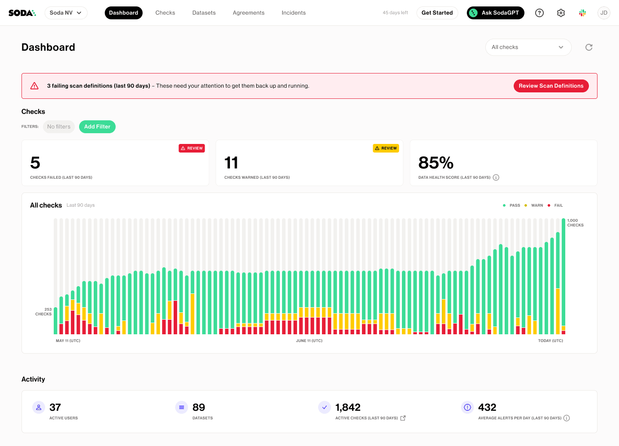The image size is (619, 446).
Task: Open the Soda NV organization dropdown
Action: (x=66, y=13)
